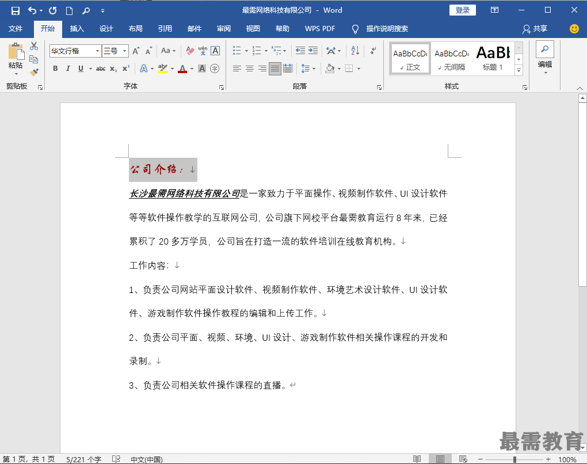
Task: Switch to the 审阅 Review tab
Action: [224, 29]
